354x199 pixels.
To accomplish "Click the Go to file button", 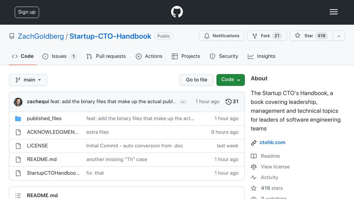I will [x=197, y=80].
